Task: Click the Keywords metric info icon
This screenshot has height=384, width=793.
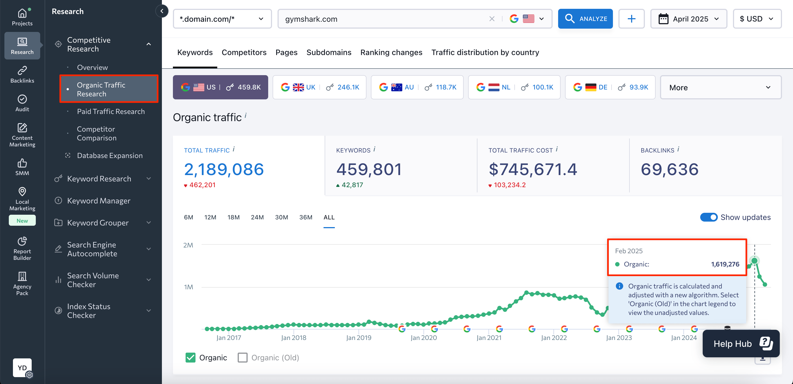Action: click(374, 149)
